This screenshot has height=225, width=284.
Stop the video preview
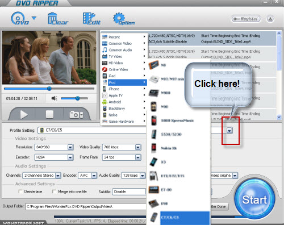(x=49, y=114)
